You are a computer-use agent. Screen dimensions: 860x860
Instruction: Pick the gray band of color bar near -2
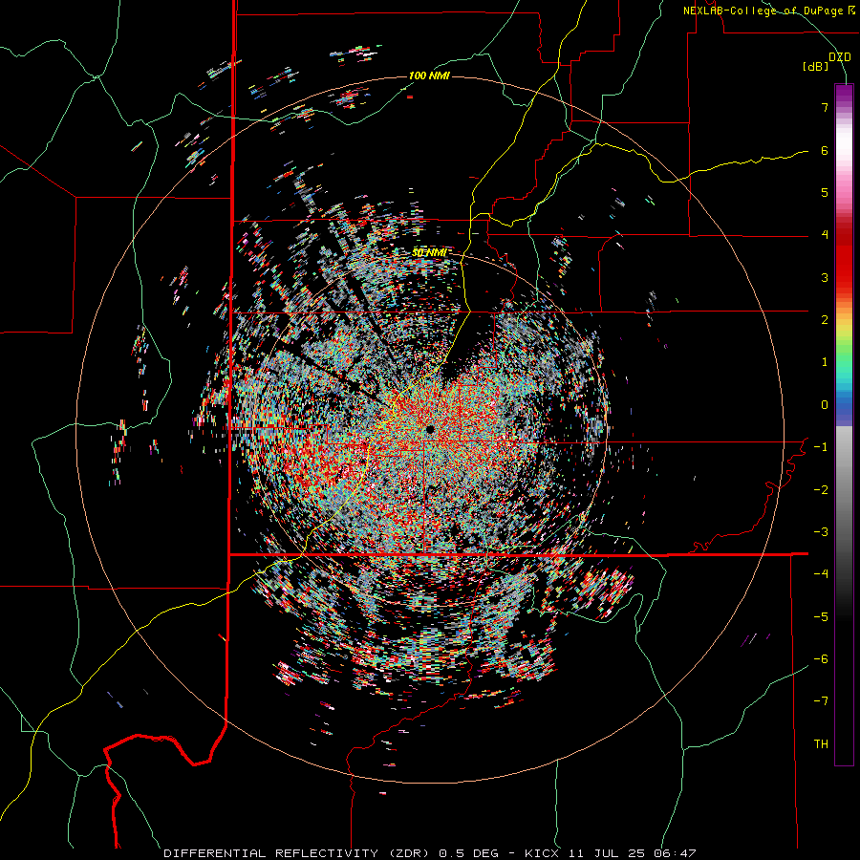[x=844, y=490]
